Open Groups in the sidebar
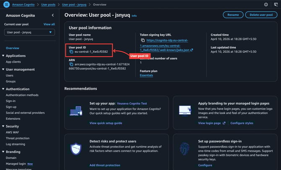The height and width of the screenshot is (170, 281). 11,81
